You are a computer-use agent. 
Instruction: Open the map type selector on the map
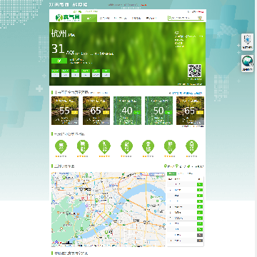(156, 174)
